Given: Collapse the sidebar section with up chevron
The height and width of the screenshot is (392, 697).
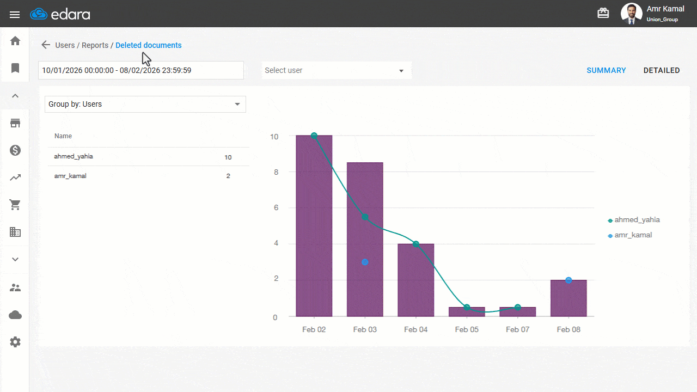Looking at the screenshot, I should 15,96.
